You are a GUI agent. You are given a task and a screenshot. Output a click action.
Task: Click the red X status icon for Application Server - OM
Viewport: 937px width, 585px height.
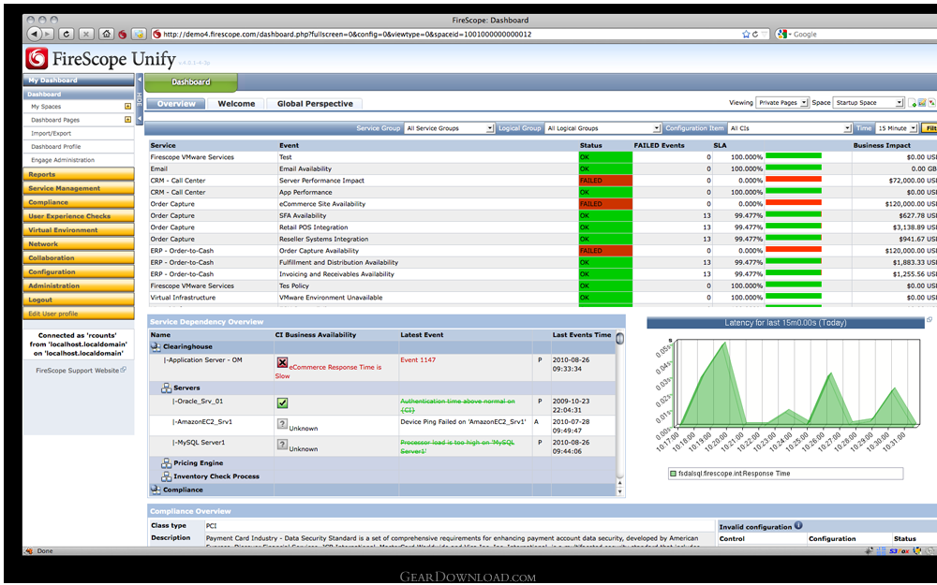[x=283, y=362]
